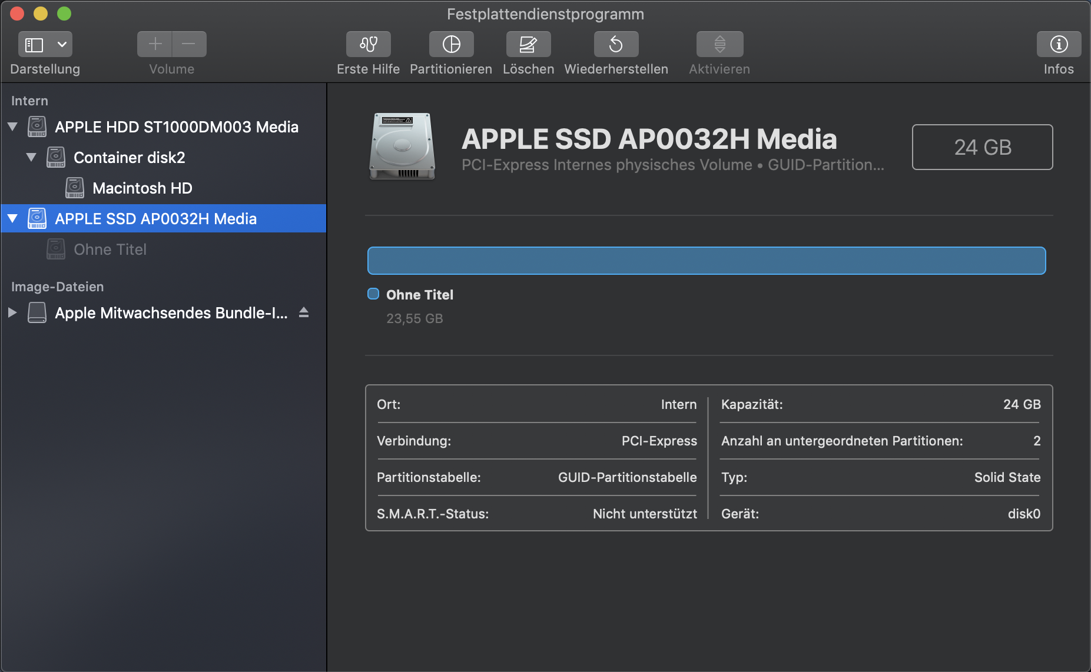Image resolution: width=1091 pixels, height=672 pixels.
Task: Open the Darstellung dropdown arrow
Action: coord(62,45)
